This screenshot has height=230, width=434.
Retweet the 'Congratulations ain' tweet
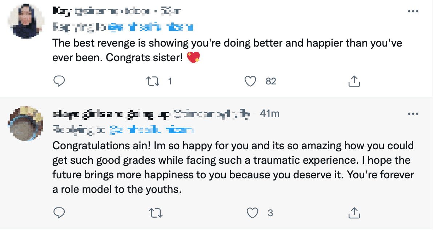click(156, 212)
